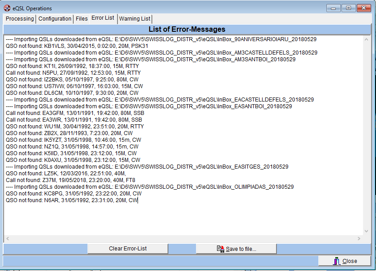Click the vertical scrollbar track of the error list
Viewport: 376px width, 271px height.
coord(367,134)
